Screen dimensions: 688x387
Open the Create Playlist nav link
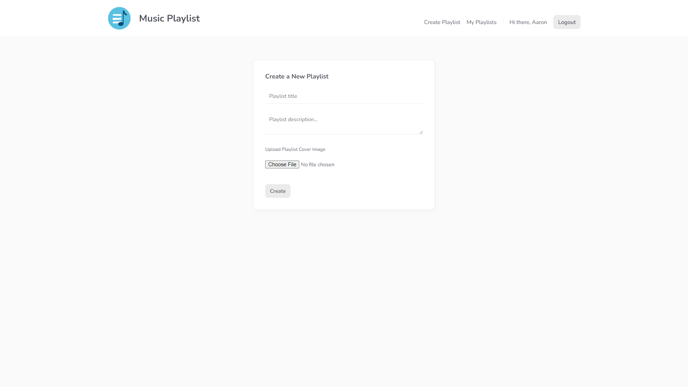(442, 22)
